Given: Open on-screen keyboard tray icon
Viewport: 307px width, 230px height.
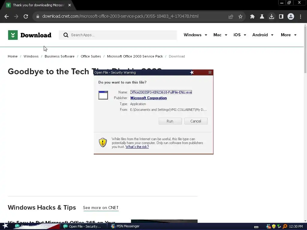Looking at the screenshot, I should click(x=256, y=227).
